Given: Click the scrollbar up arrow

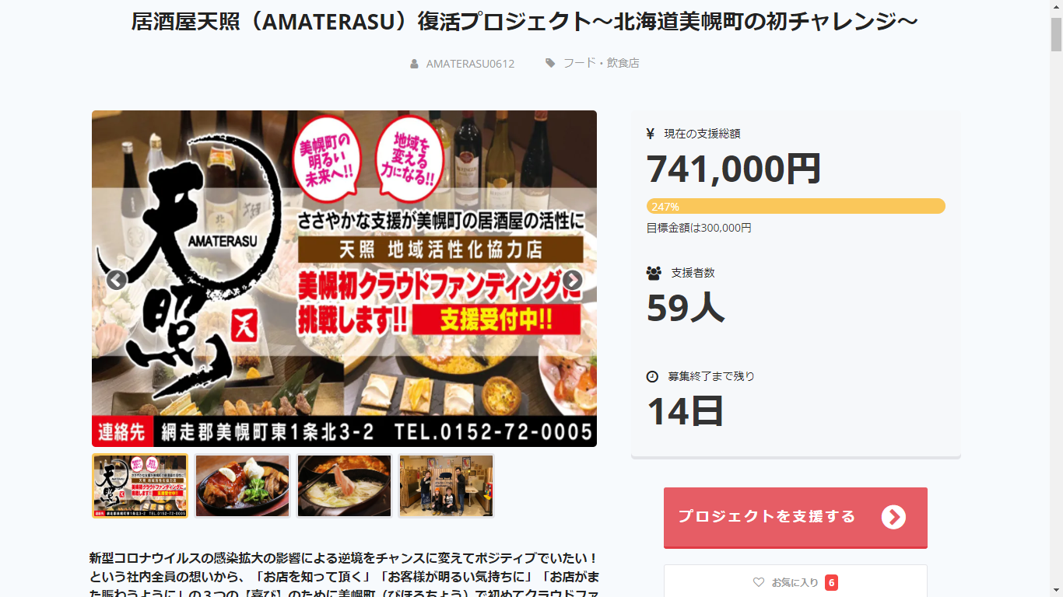Looking at the screenshot, I should pos(1056,7).
